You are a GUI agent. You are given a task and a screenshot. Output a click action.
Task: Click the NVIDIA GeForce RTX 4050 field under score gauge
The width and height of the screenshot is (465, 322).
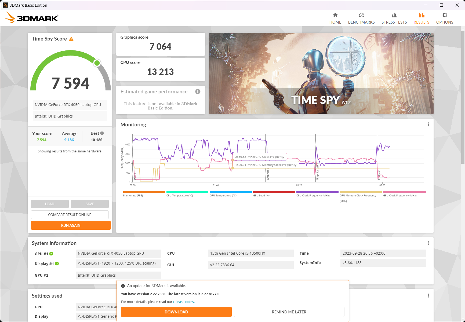tap(70, 105)
